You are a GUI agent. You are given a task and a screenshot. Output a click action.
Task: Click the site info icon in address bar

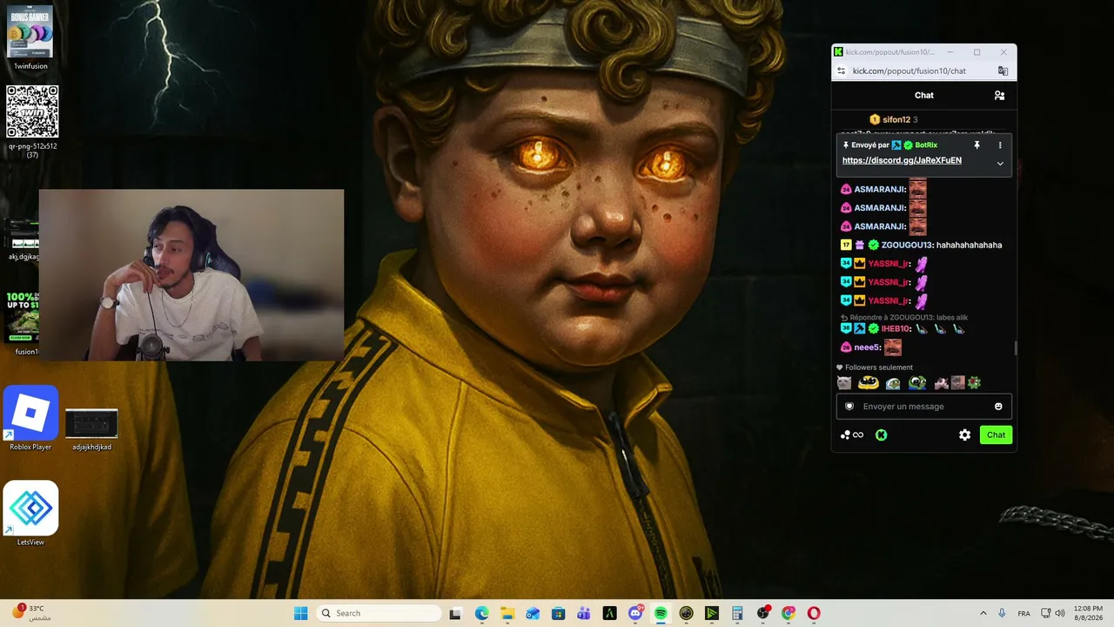[x=841, y=71]
